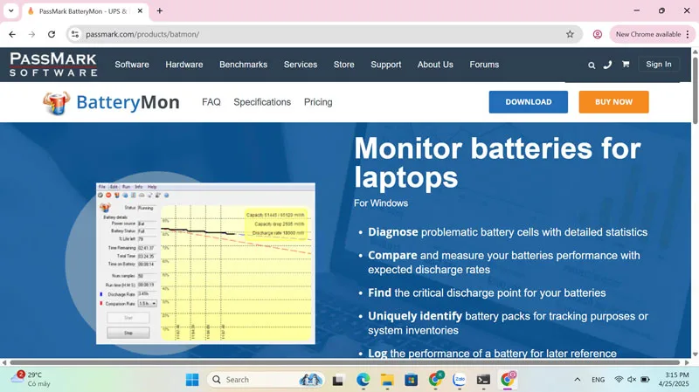Bookmark this page with the star icon
Viewport: 699px width, 392px height.
570,34
